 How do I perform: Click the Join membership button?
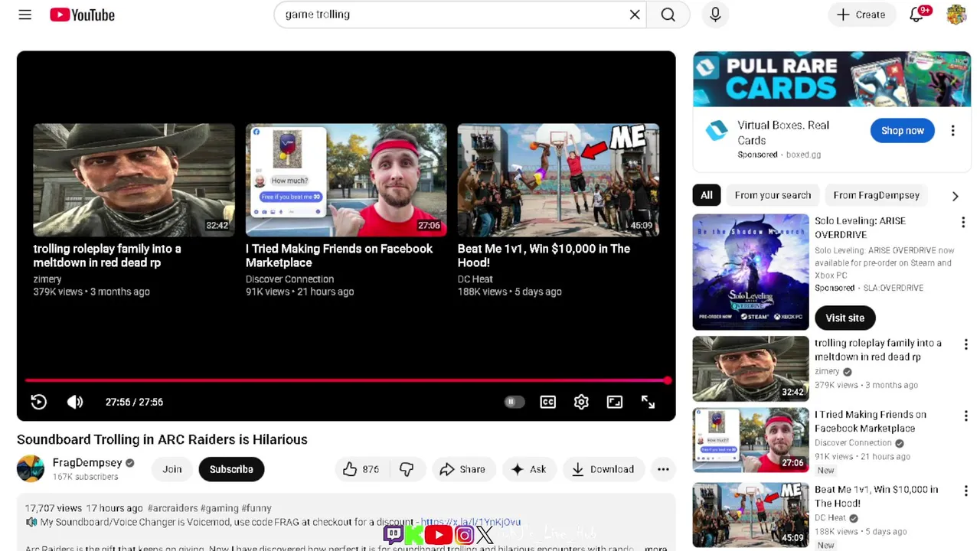(x=172, y=469)
